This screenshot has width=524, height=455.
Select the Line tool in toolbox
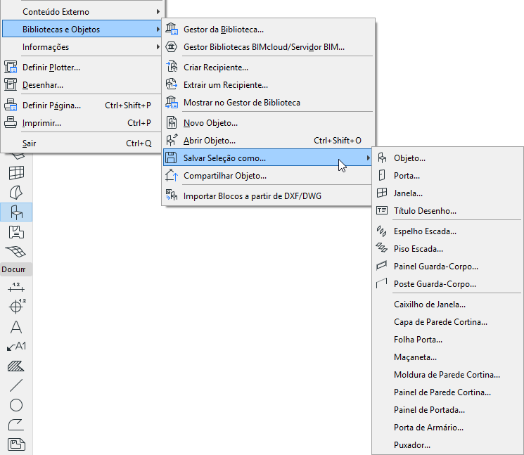[16, 385]
